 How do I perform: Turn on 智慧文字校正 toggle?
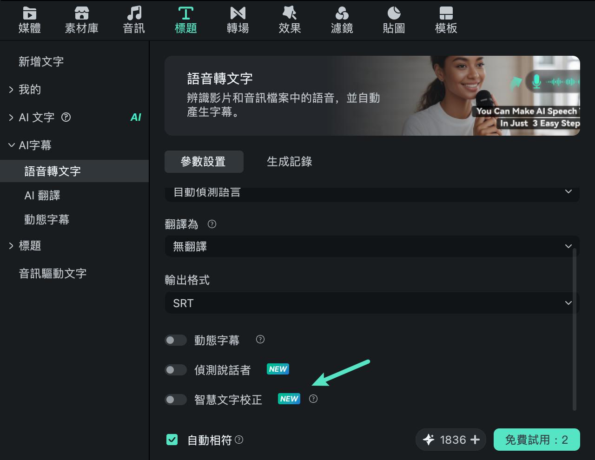(176, 400)
